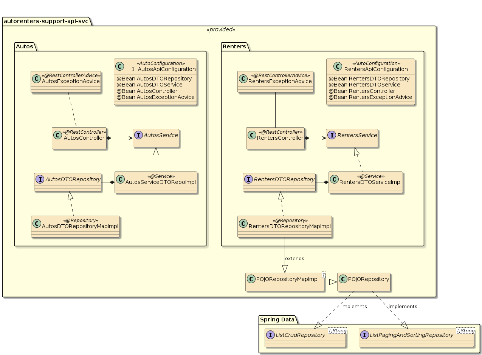Click the class icon of AutosServiceDTORepoImpl
This screenshot has height=355, width=482.
[x=121, y=179]
